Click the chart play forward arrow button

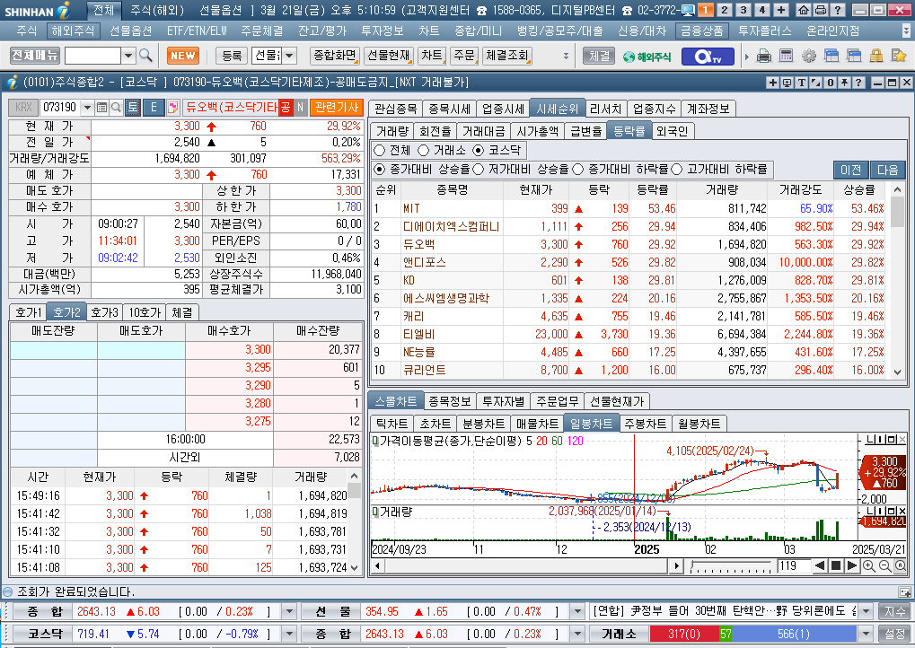(x=852, y=565)
